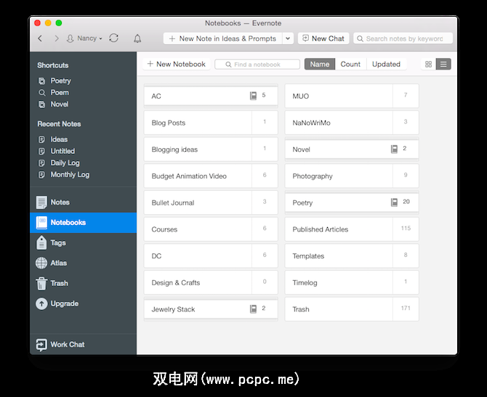Open the Photography notebook
The width and height of the screenshot is (487, 397).
(352, 176)
